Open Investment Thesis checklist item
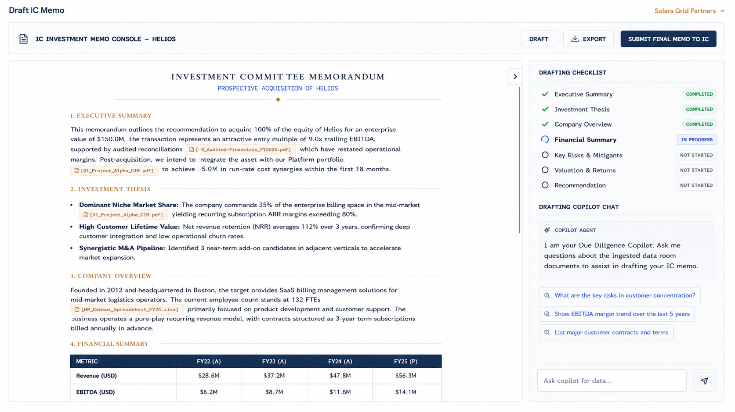 click(x=582, y=109)
